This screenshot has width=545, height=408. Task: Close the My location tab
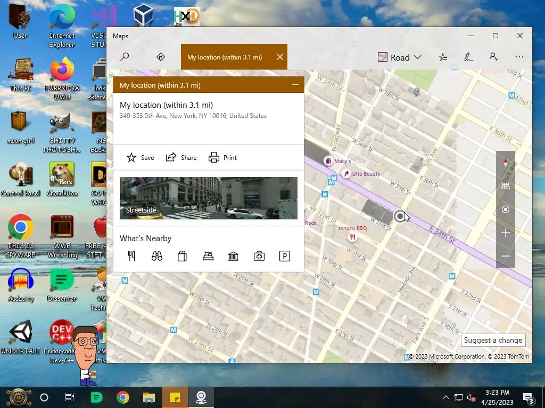280,57
